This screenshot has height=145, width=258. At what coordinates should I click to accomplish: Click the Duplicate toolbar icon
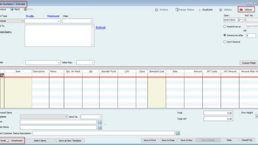(x=200, y=10)
